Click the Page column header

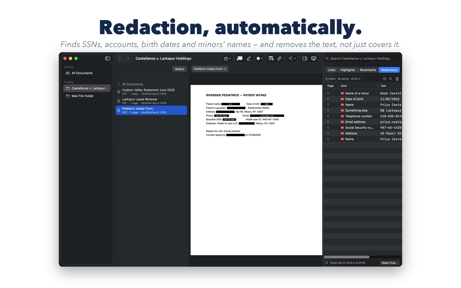(330, 86)
